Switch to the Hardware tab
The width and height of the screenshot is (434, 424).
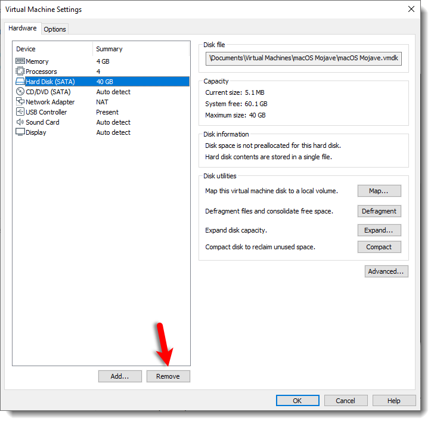tap(23, 28)
